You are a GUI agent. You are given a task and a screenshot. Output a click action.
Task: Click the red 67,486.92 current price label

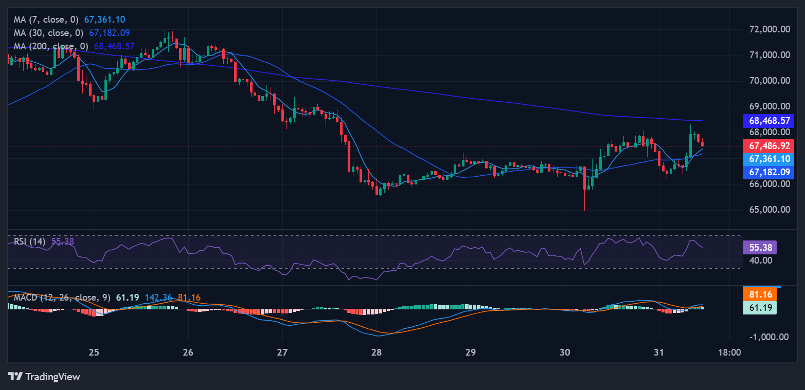769,146
